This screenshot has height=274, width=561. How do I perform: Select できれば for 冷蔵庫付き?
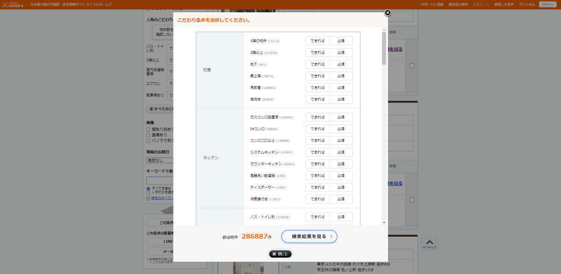(x=318, y=199)
